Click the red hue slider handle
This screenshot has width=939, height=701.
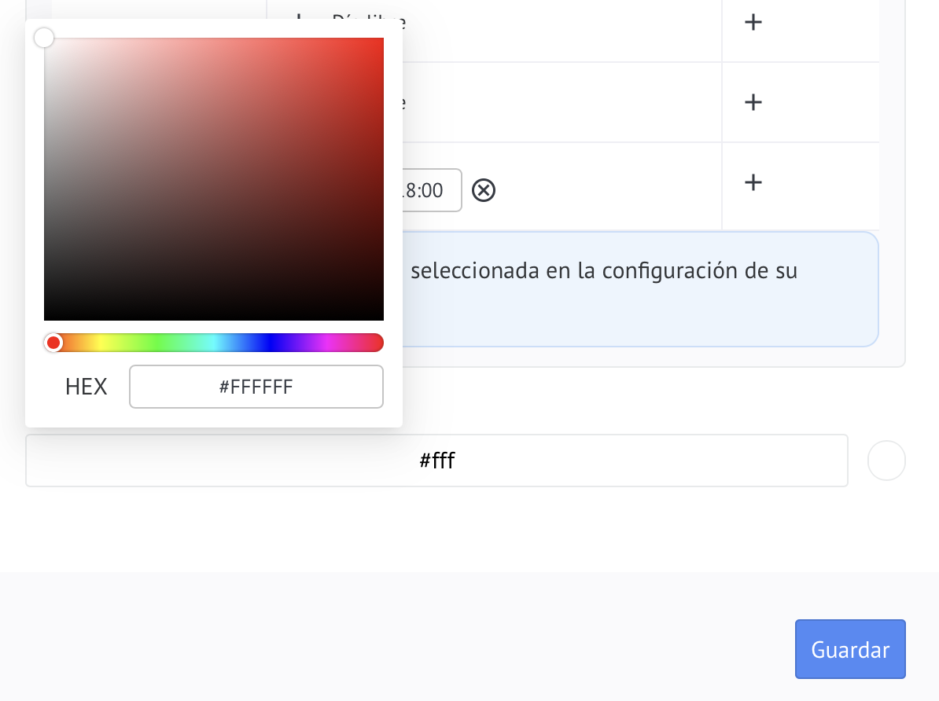pos(53,343)
